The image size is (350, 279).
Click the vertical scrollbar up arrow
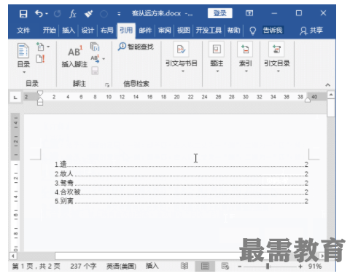pyautogui.click(x=331, y=95)
